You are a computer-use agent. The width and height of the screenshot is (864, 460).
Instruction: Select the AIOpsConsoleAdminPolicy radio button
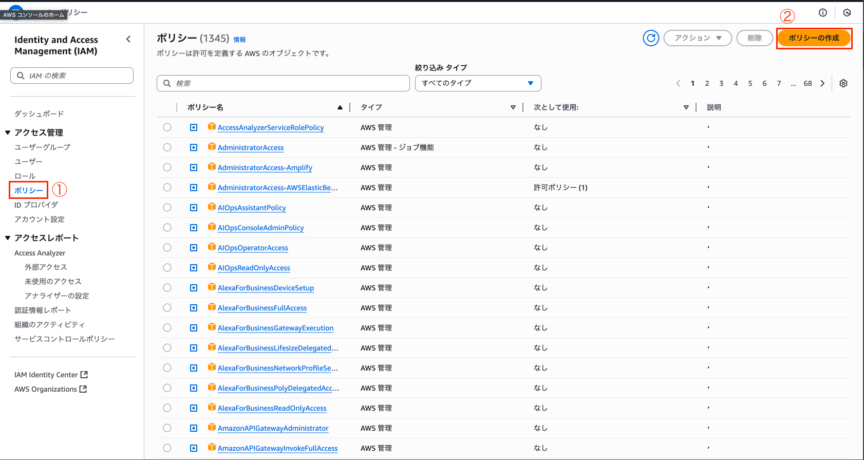[167, 227]
